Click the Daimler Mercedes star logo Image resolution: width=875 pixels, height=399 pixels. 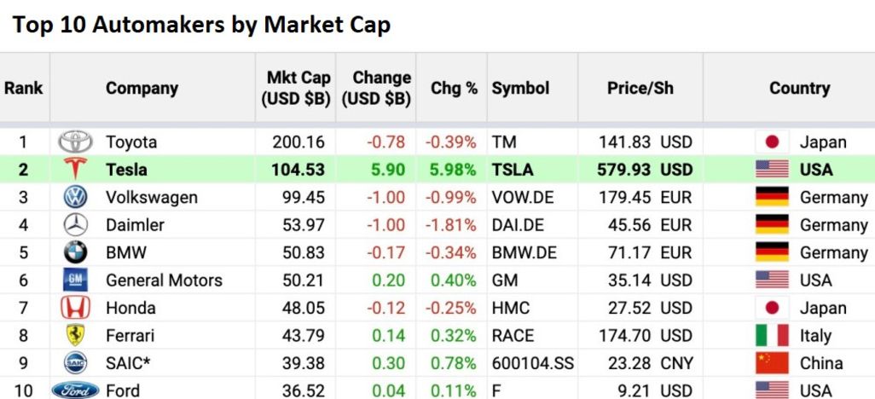click(x=75, y=225)
